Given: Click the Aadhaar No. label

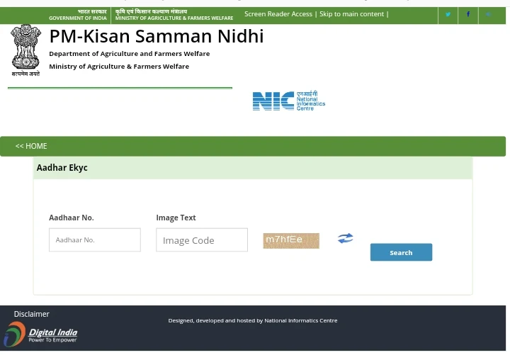Looking at the screenshot, I should [72, 218].
